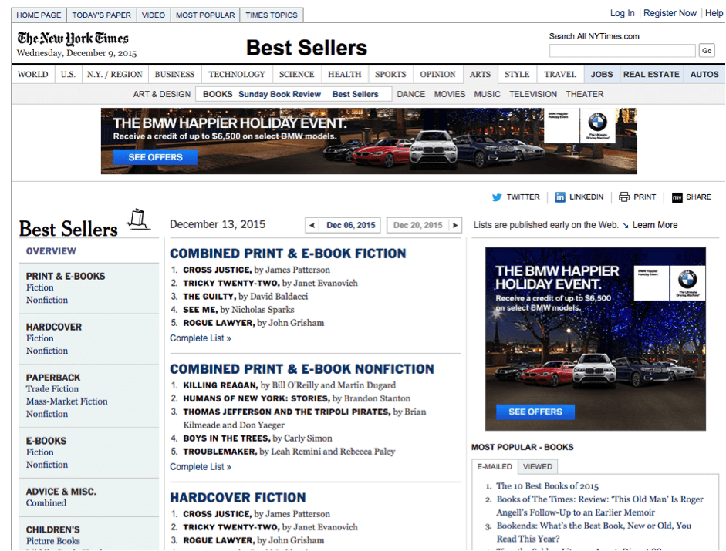This screenshot has height=551, width=726.
Task: Click 'KILLING REAGAN,' in the nonfiction list
Action: (x=221, y=385)
